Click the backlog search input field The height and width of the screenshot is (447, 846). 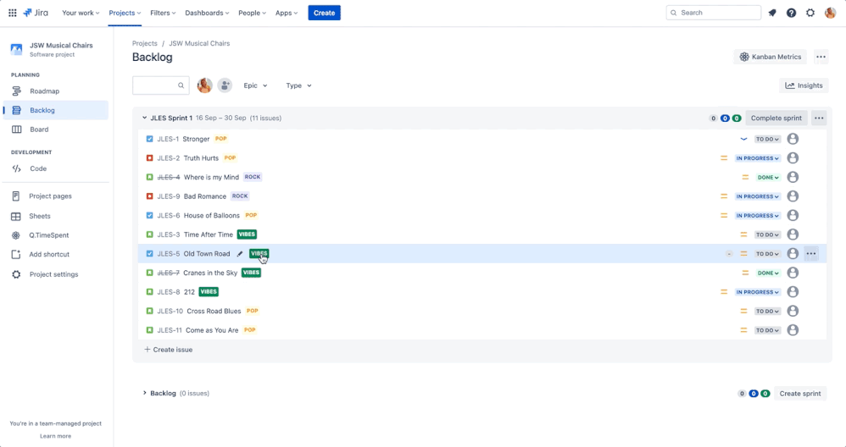161,86
